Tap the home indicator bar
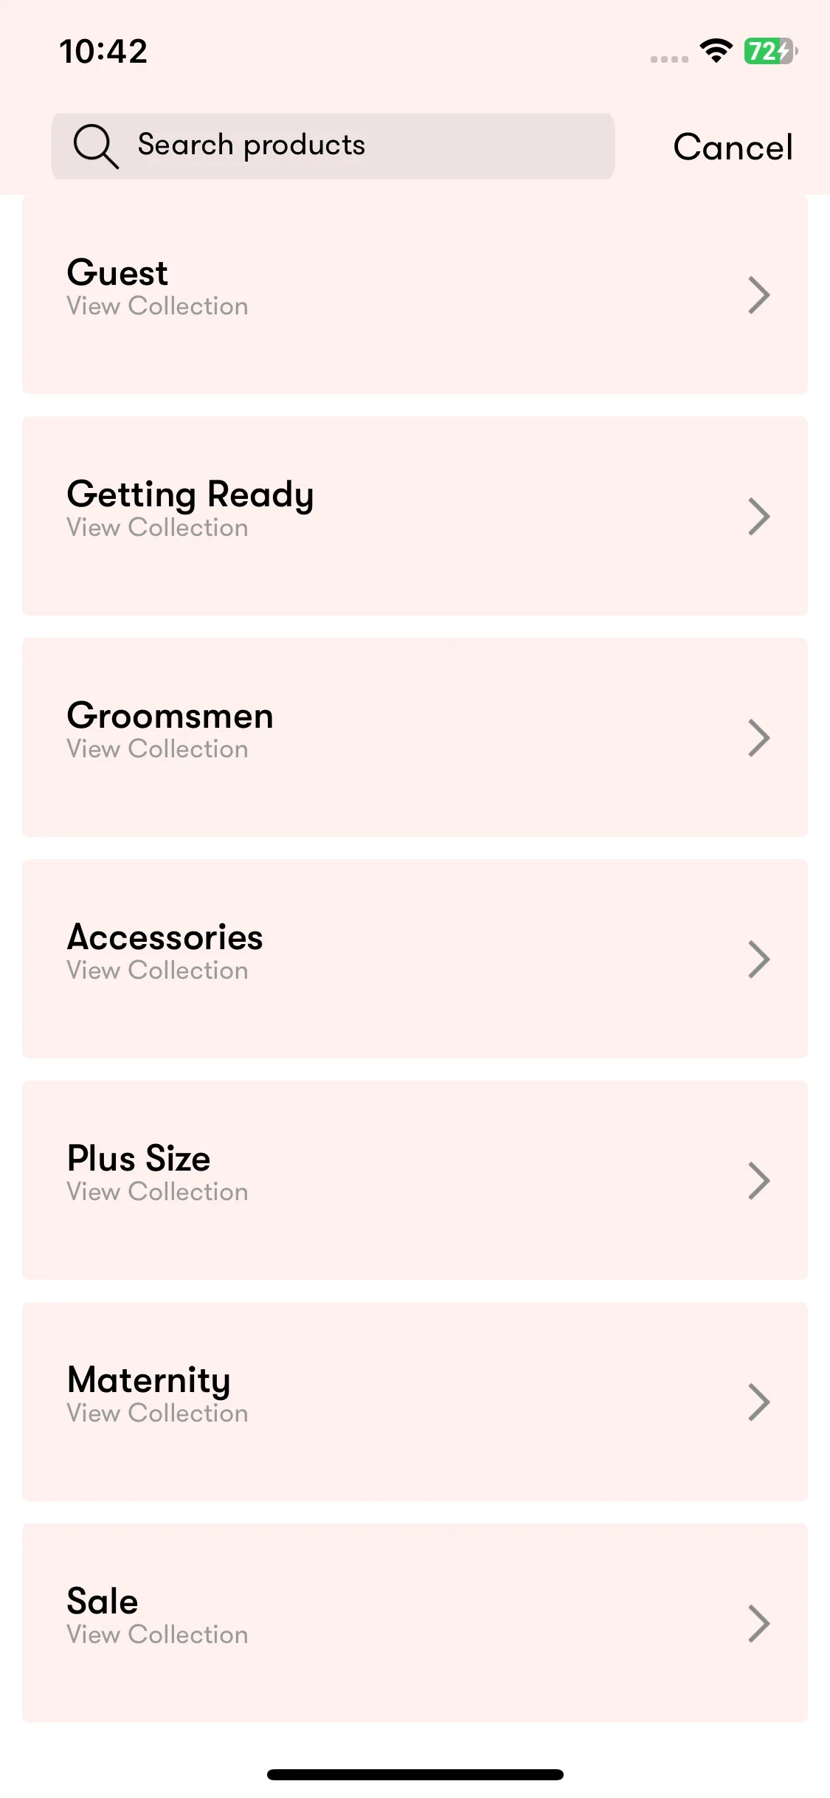This screenshot has height=1798, width=830. 415,1774
